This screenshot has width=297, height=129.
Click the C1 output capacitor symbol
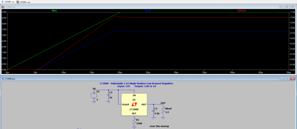coord(153,111)
